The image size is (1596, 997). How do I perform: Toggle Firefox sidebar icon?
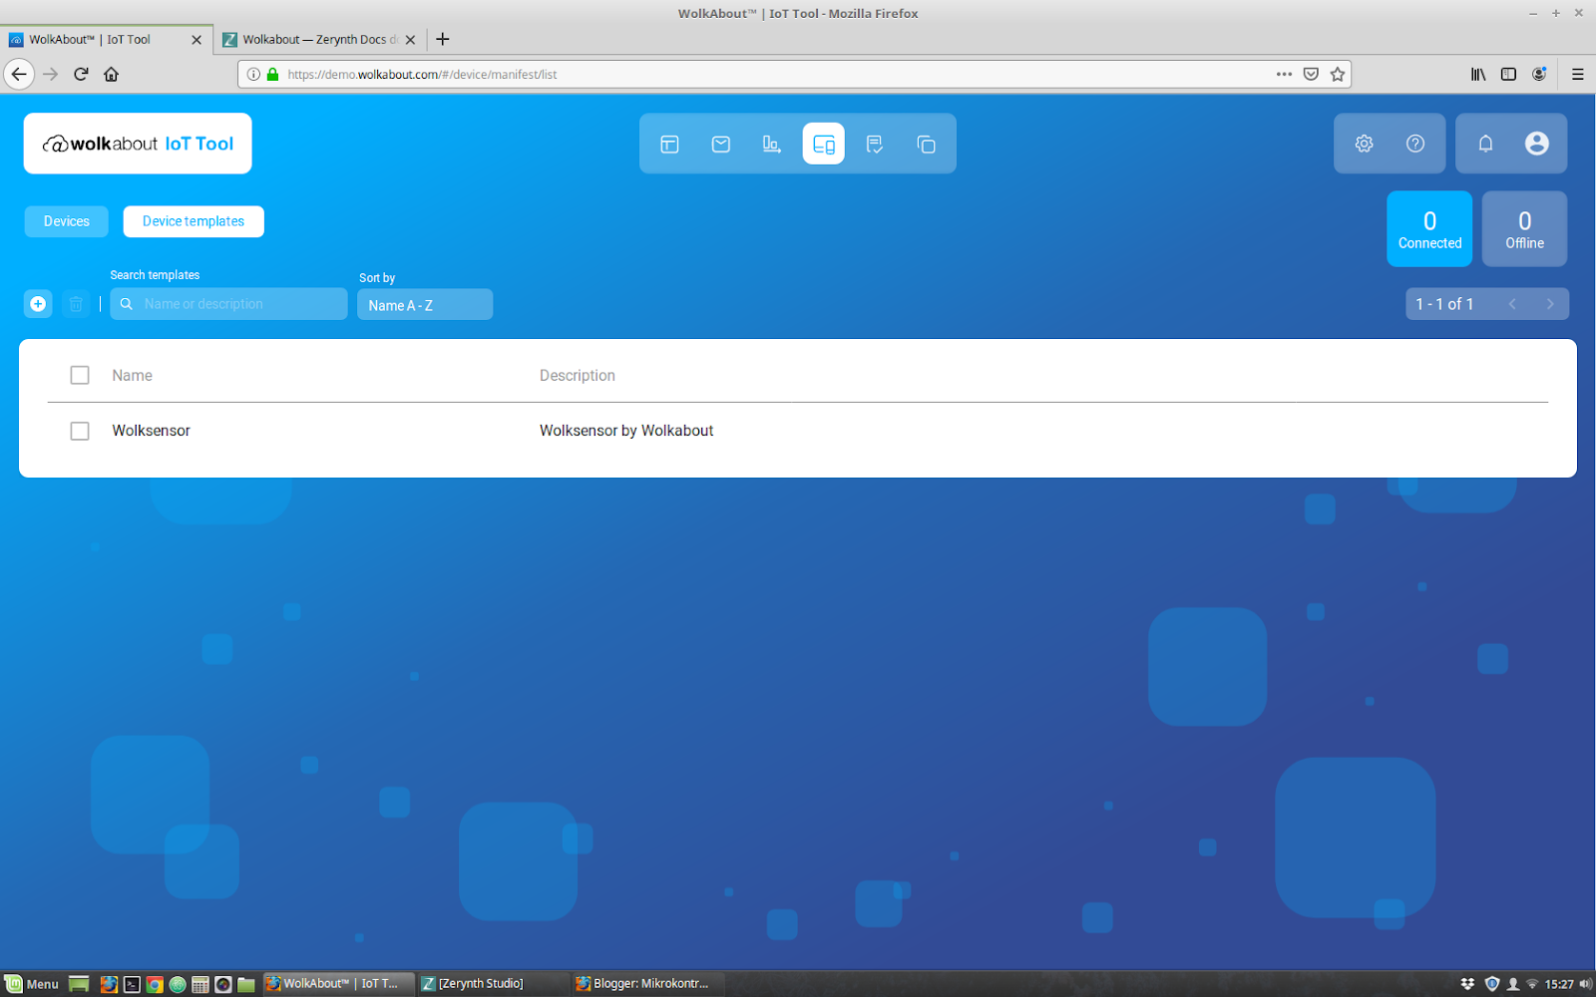(1508, 74)
